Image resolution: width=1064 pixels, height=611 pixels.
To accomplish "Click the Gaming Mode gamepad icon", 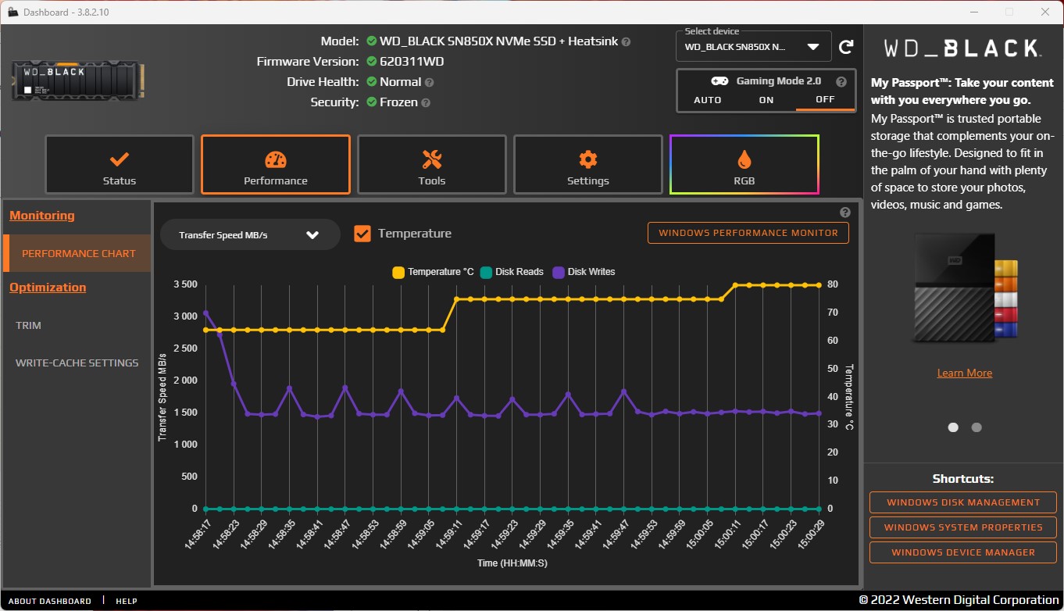I will click(719, 81).
